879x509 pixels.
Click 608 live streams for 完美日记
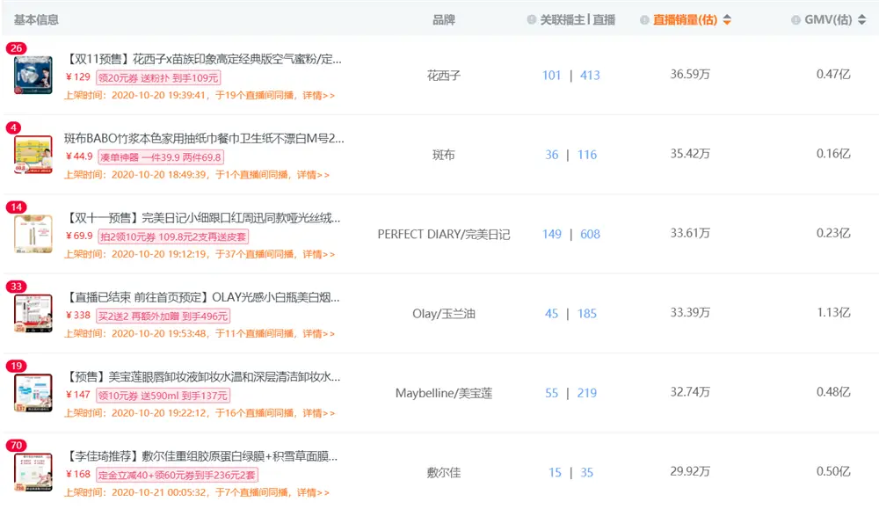[590, 235]
